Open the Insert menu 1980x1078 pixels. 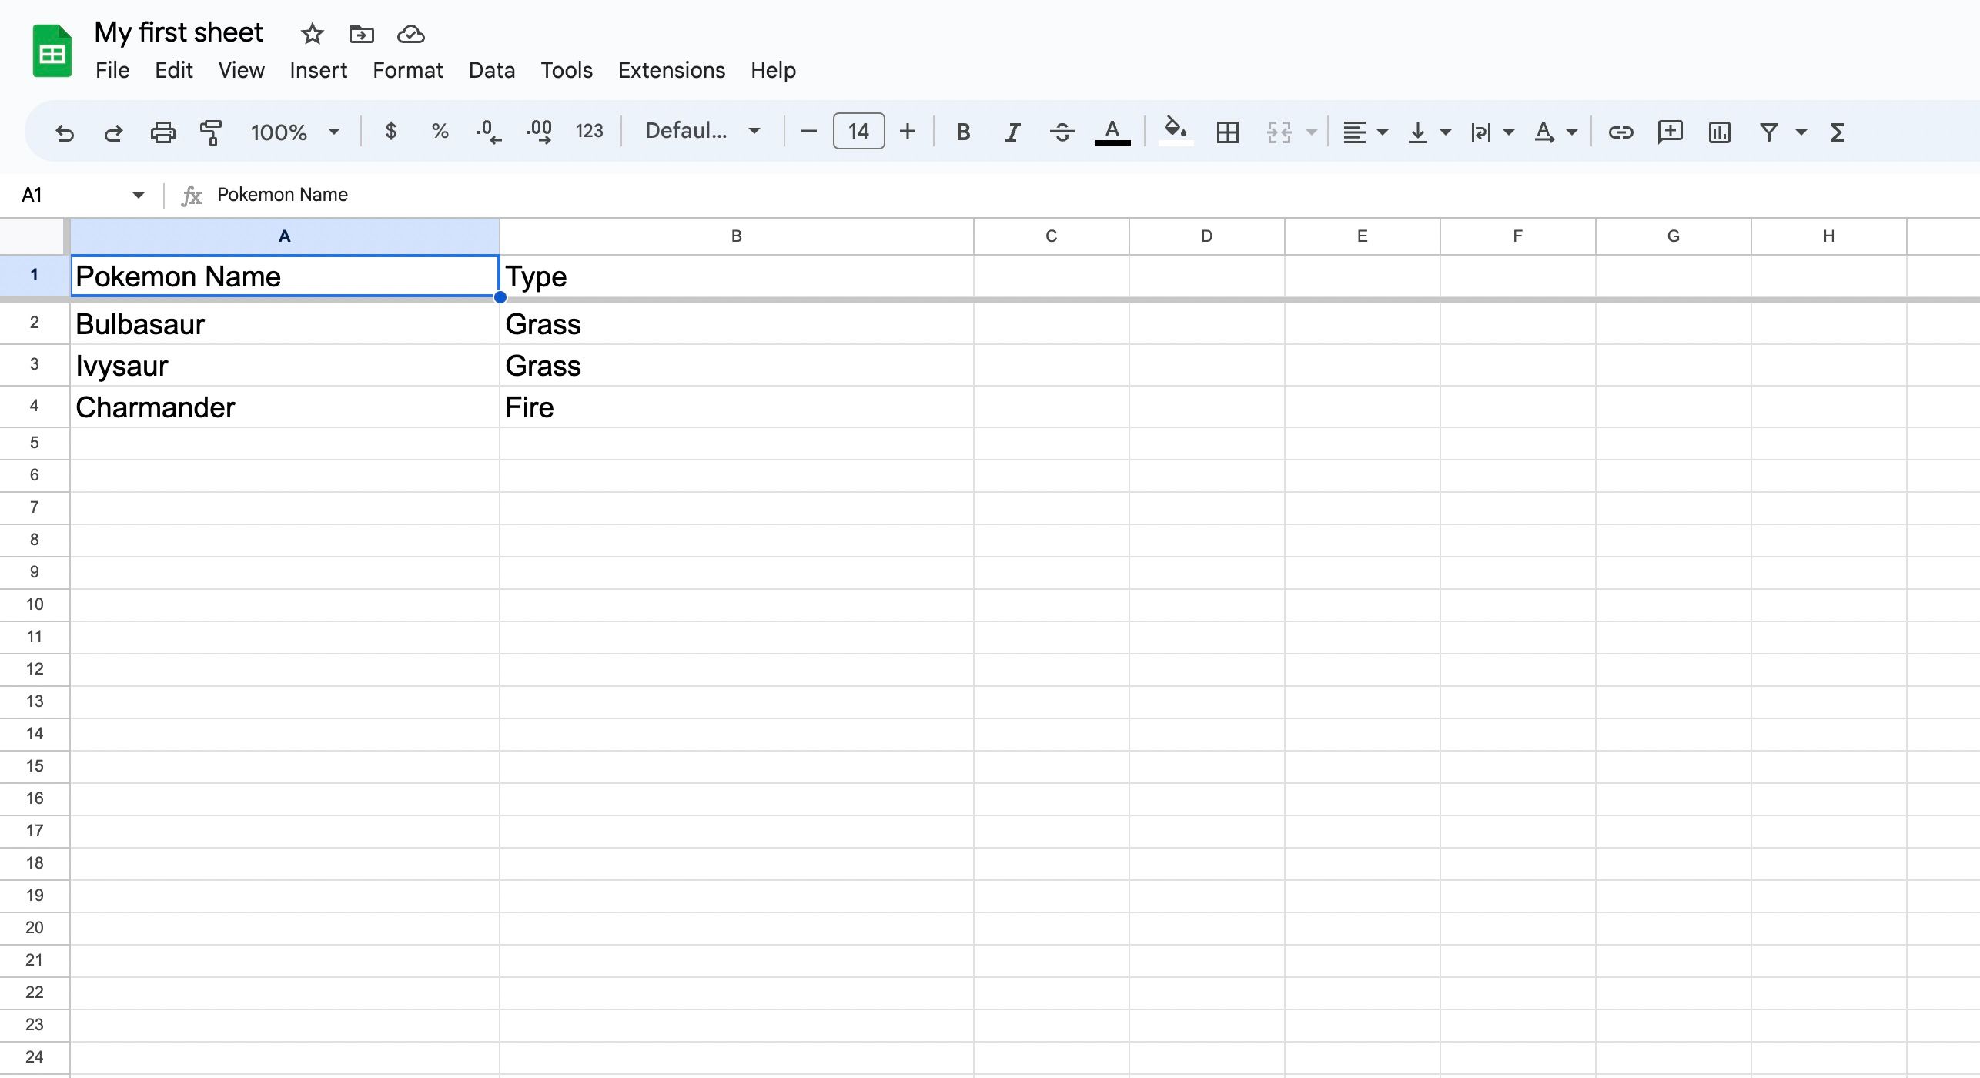tap(318, 70)
